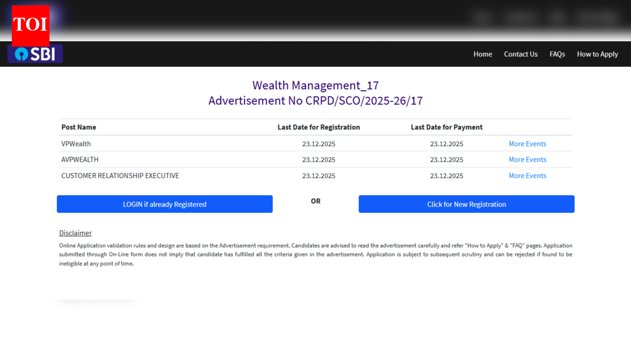Click the Last Date for Payment column header
The height and width of the screenshot is (341, 631).
tap(446, 127)
